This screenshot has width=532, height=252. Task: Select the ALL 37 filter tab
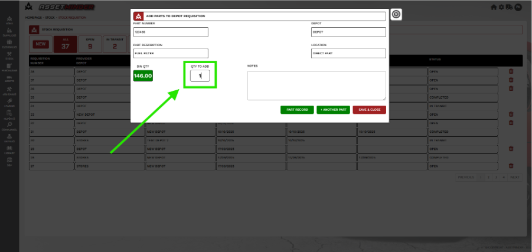[x=66, y=44]
